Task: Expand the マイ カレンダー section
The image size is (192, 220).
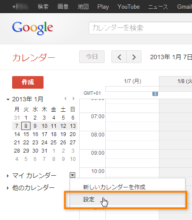Action: (8, 176)
